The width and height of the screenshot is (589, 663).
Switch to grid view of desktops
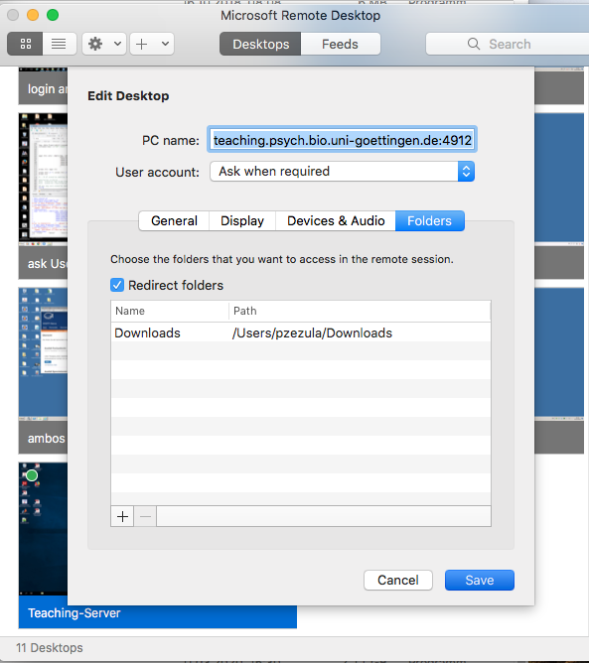point(26,44)
